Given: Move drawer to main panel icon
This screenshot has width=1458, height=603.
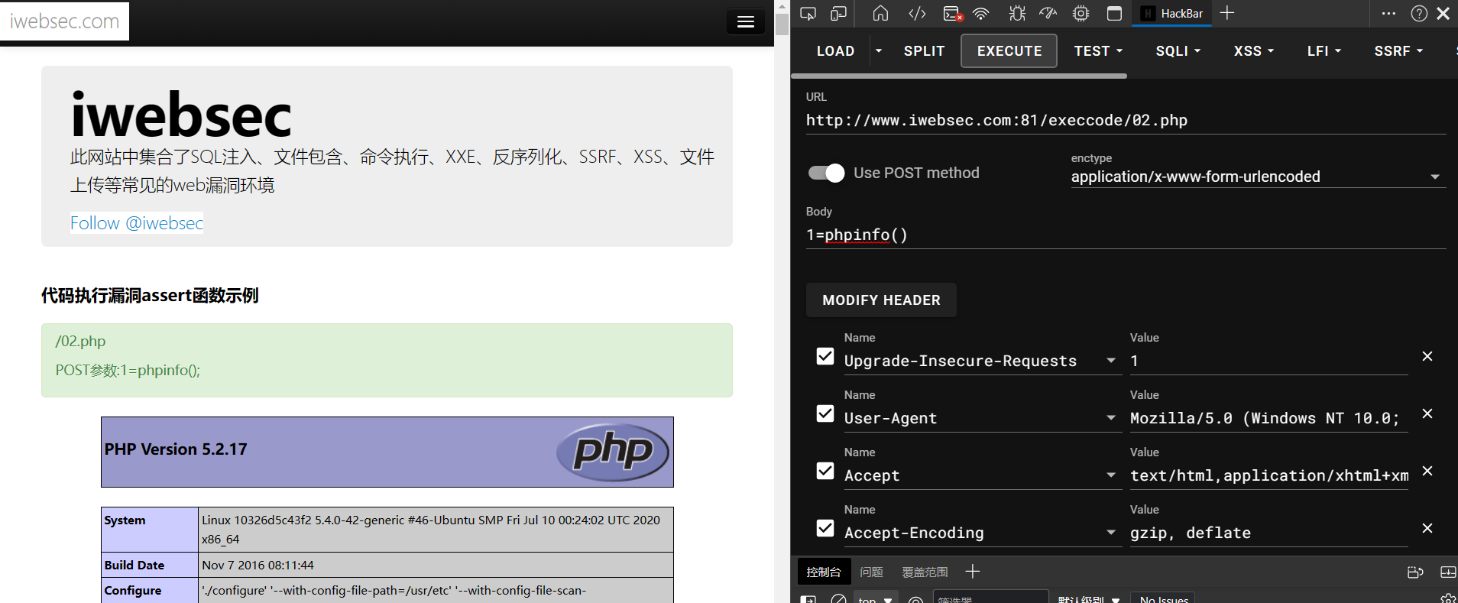Looking at the screenshot, I should (1414, 572).
